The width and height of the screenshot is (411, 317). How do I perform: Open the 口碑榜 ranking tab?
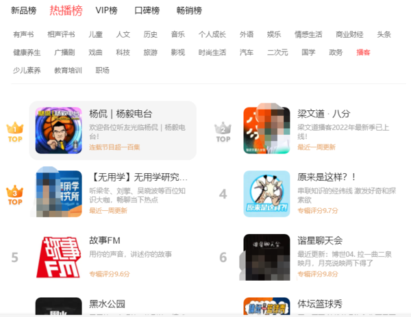pyautogui.click(x=147, y=10)
